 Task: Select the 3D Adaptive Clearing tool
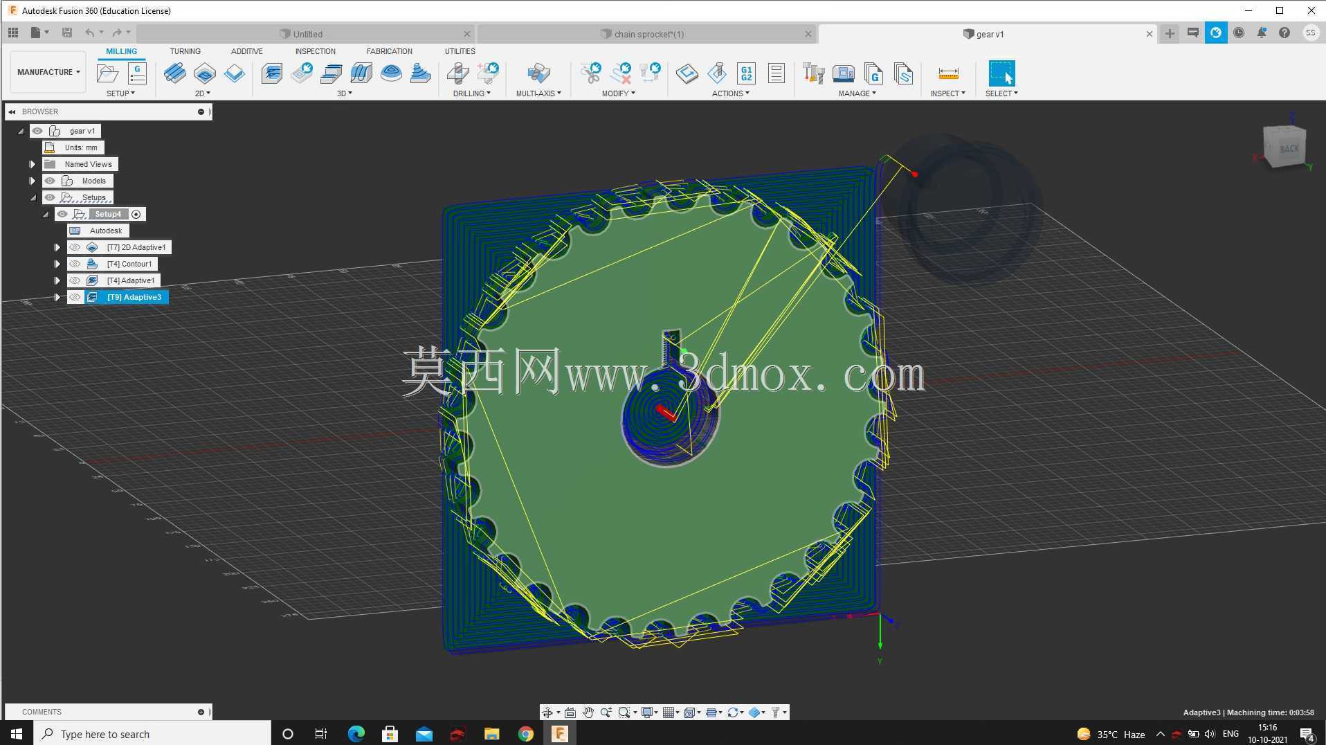click(272, 73)
